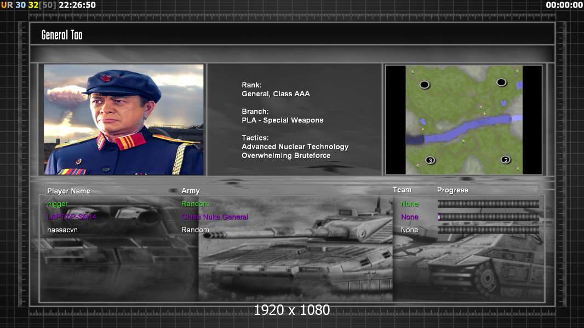Viewport: 584px width, 328px height.
Task: Select player name 'hassacvn'
Action: click(62, 230)
